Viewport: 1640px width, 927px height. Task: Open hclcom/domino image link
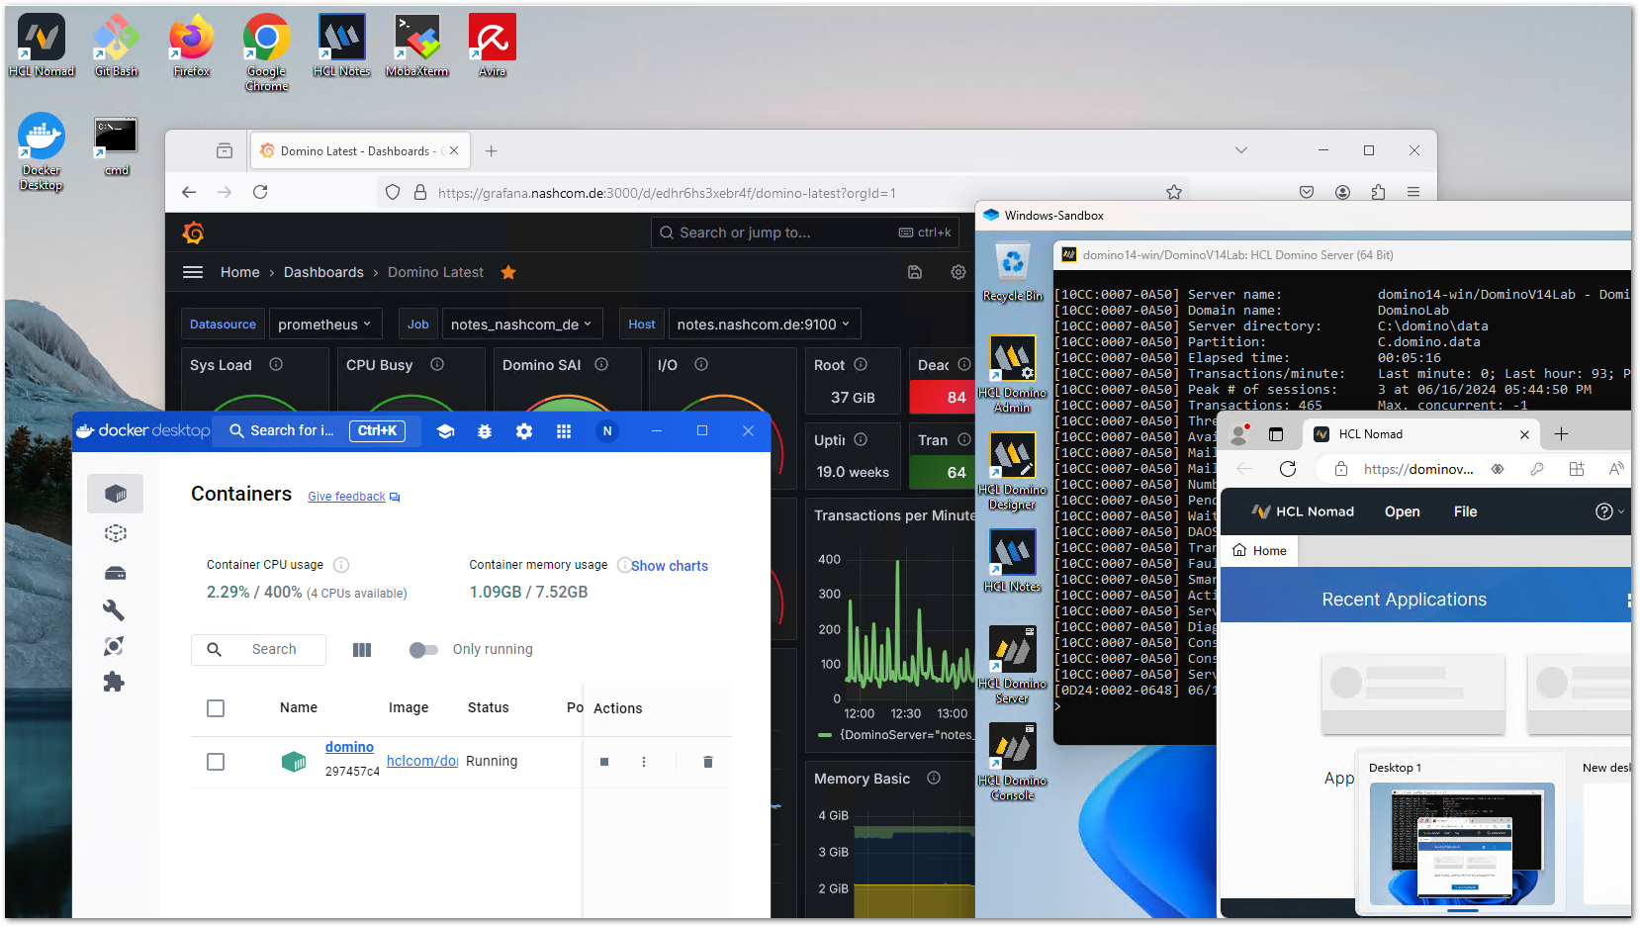tap(422, 761)
